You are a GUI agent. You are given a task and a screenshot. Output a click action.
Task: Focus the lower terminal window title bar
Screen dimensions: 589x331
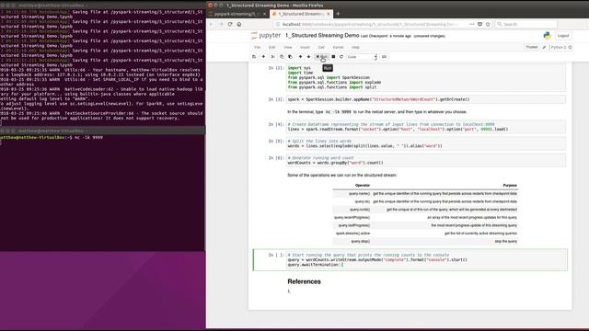tap(102, 131)
